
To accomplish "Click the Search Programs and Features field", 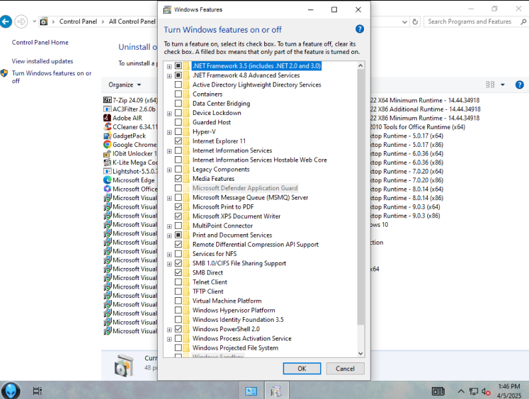I will pos(470,22).
